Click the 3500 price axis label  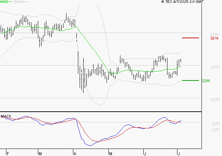215,67
